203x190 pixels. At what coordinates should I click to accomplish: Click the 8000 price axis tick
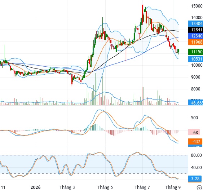coord(196,89)
